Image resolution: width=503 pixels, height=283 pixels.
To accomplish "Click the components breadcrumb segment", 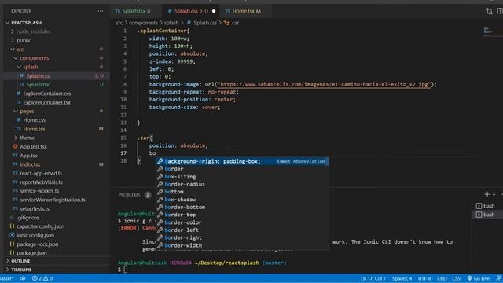I will coord(143,23).
